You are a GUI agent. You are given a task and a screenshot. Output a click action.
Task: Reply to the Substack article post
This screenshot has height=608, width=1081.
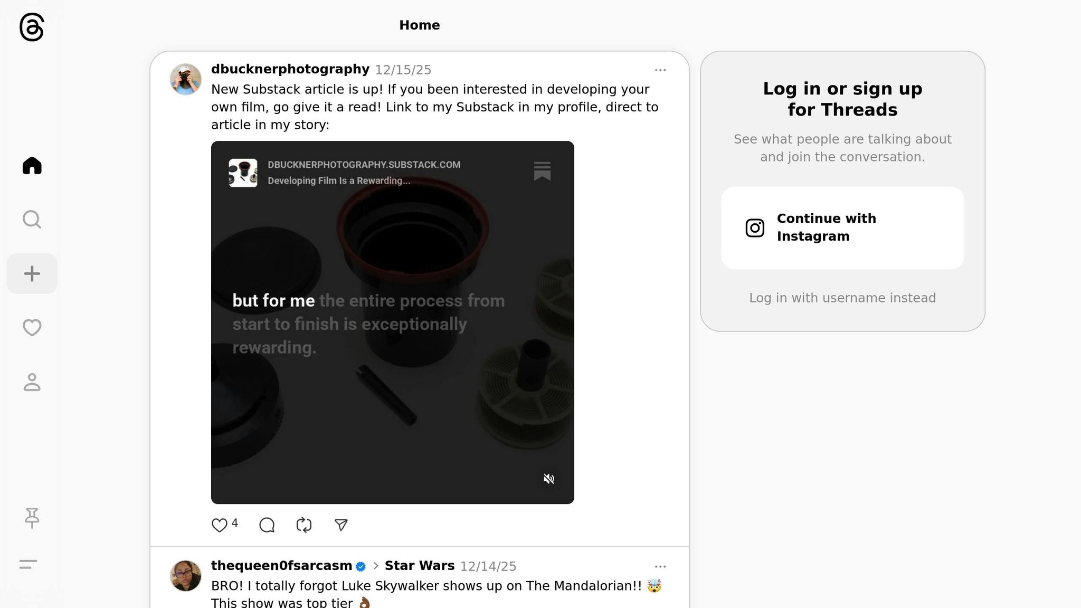[x=267, y=525]
